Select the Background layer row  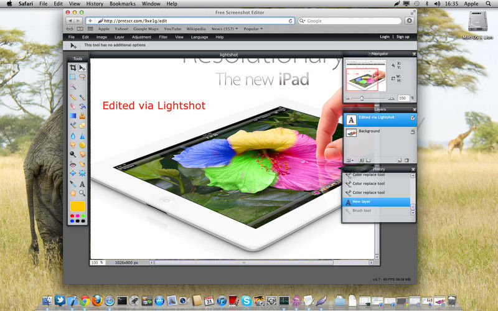pos(380,133)
